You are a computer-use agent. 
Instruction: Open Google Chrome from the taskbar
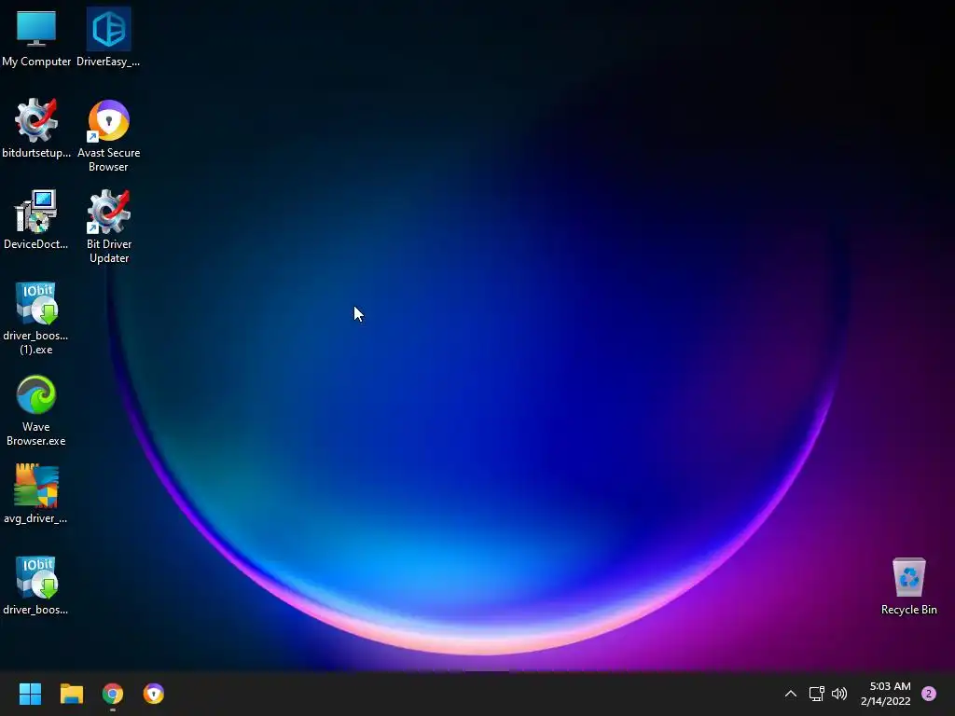(113, 694)
